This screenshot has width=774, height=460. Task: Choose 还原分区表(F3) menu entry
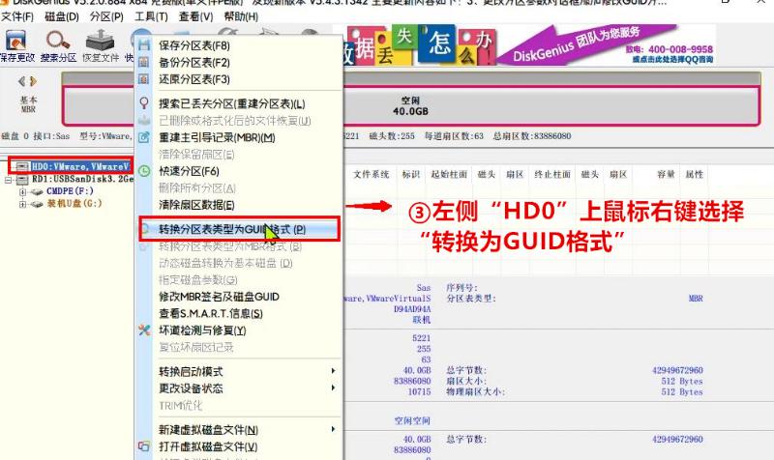pos(194,79)
